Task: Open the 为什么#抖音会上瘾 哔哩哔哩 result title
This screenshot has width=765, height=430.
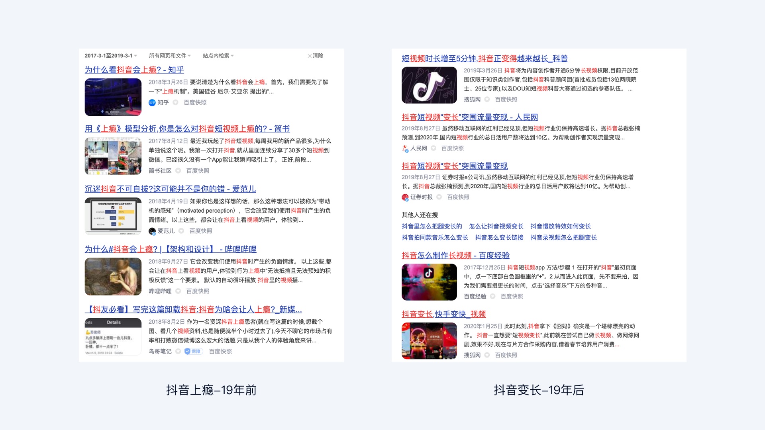Action: (171, 249)
